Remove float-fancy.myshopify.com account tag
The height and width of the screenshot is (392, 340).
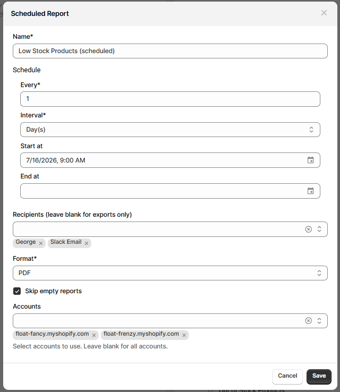tap(94, 335)
